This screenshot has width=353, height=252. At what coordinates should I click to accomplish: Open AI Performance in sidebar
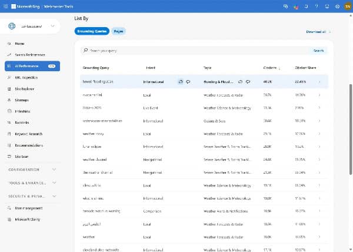32,66
